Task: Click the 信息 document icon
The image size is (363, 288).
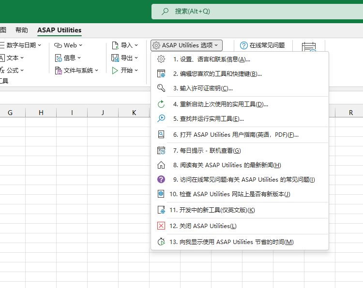Action: pyautogui.click(x=58, y=58)
